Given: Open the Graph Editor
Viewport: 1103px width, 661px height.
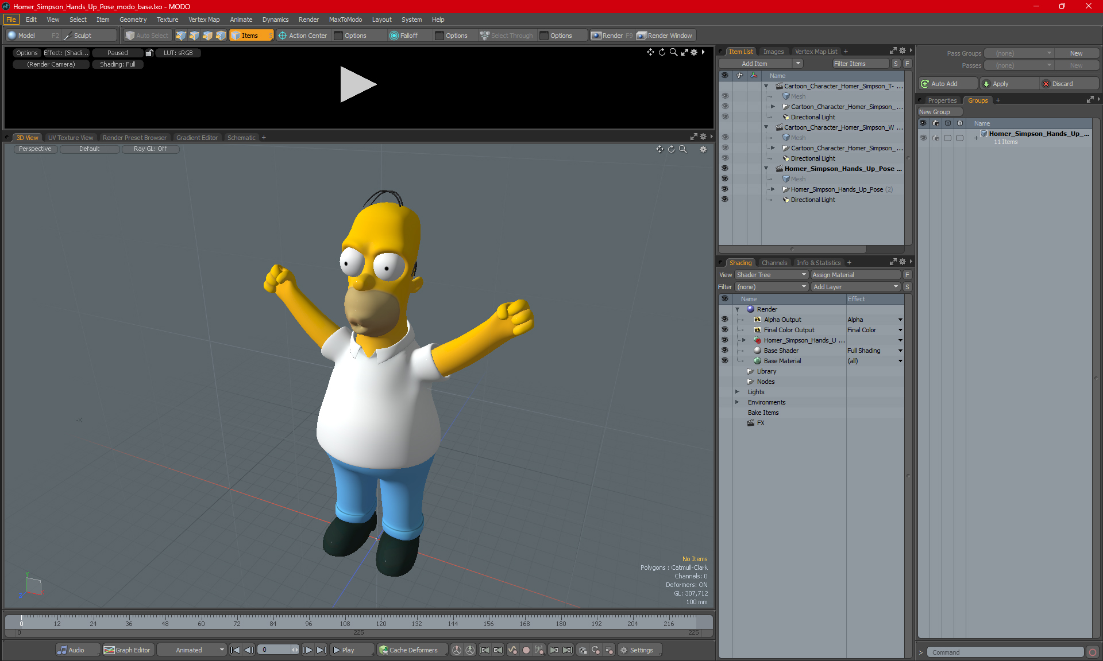Looking at the screenshot, I should (x=128, y=650).
